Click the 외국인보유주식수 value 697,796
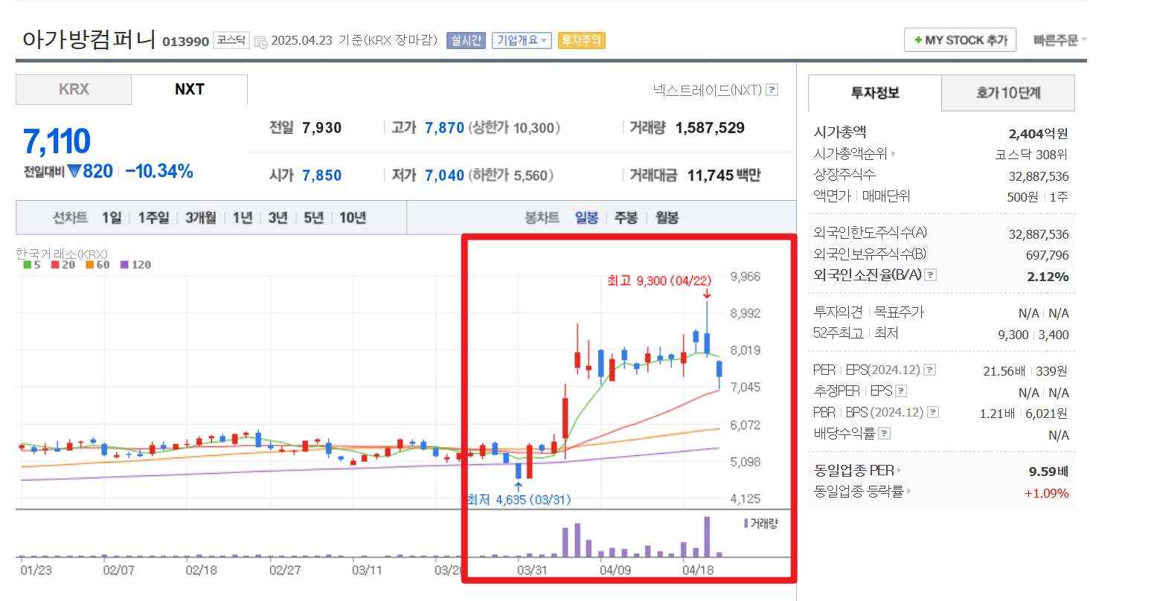Viewport: 1154px width, 601px height. pos(1048,255)
